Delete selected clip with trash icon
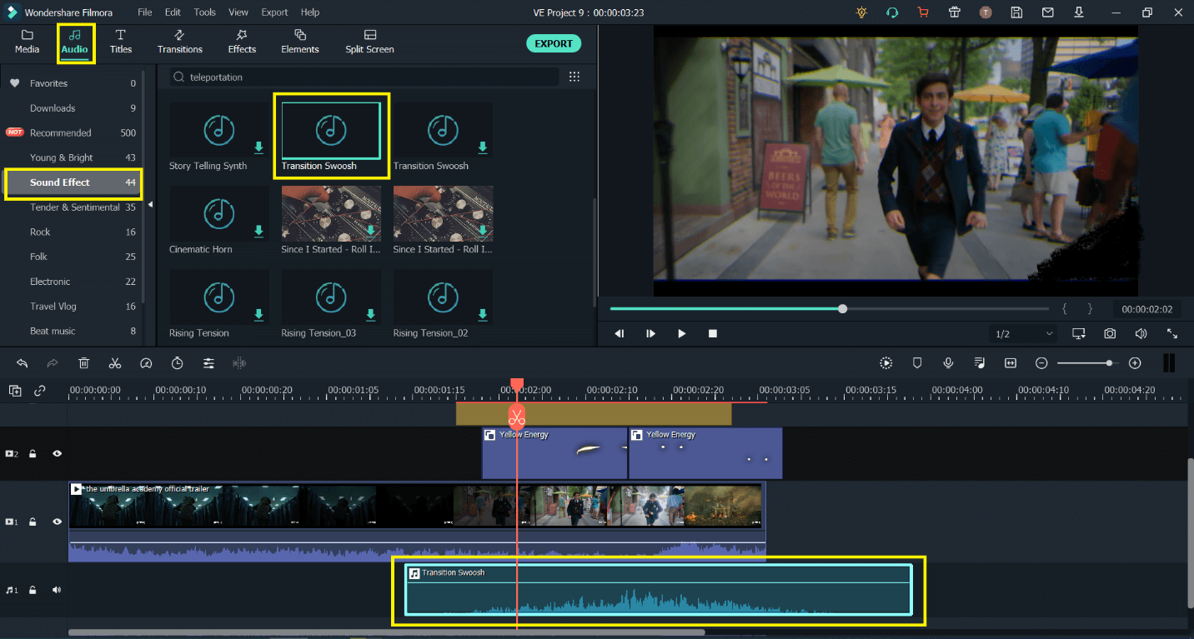 pyautogui.click(x=84, y=363)
